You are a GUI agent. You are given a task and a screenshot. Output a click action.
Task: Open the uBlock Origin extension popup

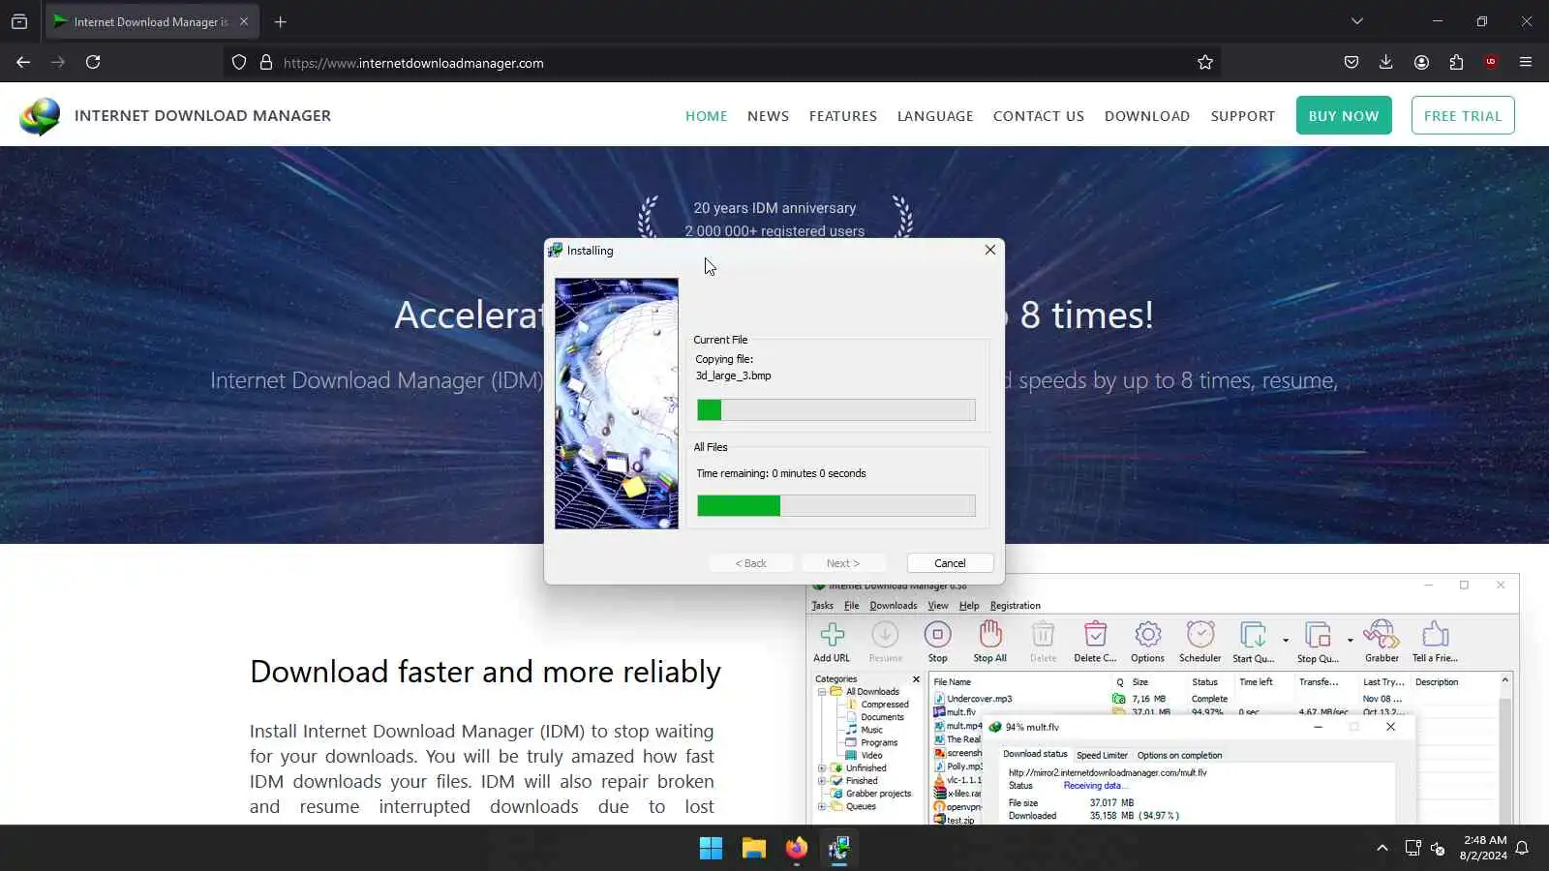(1491, 62)
